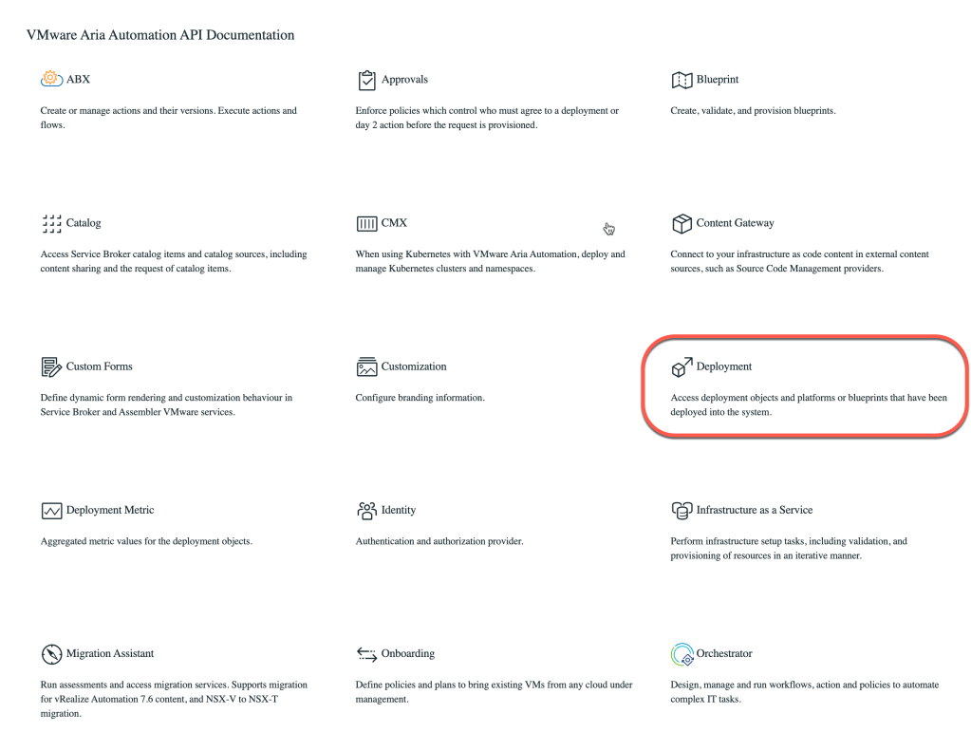This screenshot has height=732, width=971.
Task: Click the Identity people icon
Action: pyautogui.click(x=366, y=510)
